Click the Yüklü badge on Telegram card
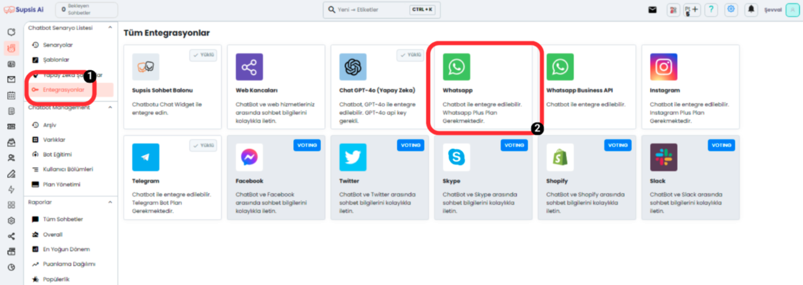Screen dimensions: 803x285 coord(203,145)
